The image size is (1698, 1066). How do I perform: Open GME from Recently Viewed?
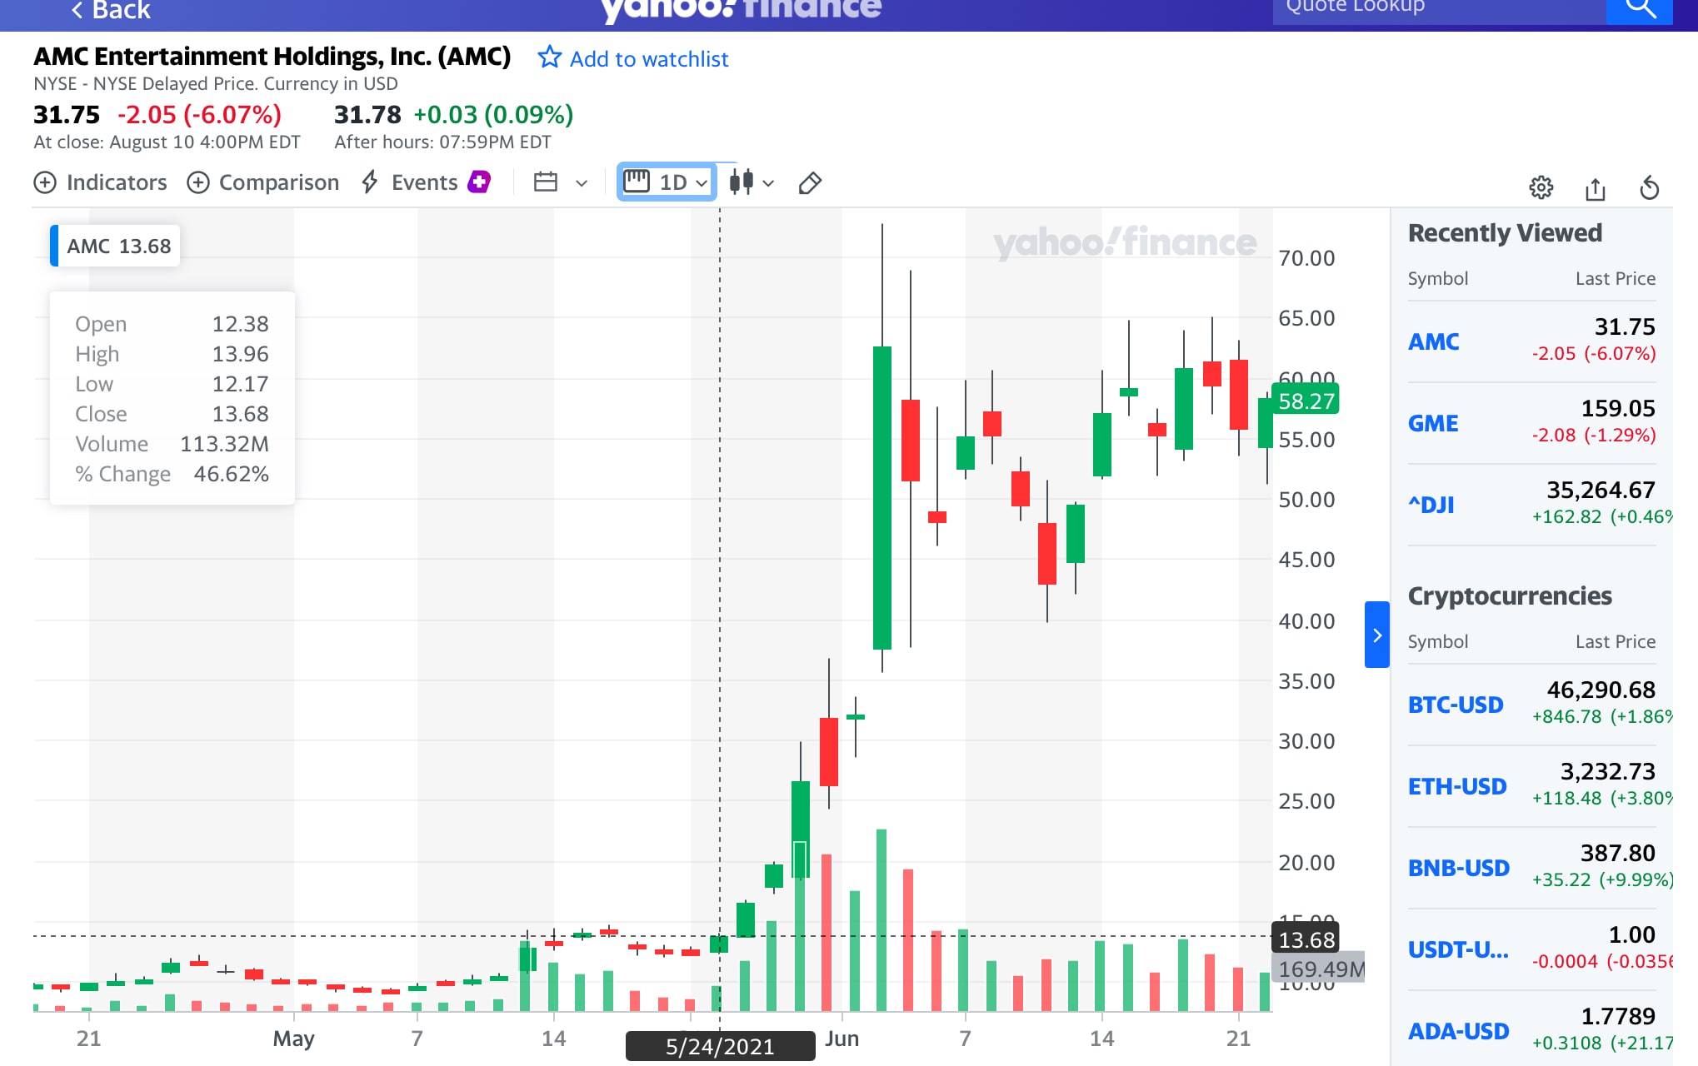coord(1432,423)
